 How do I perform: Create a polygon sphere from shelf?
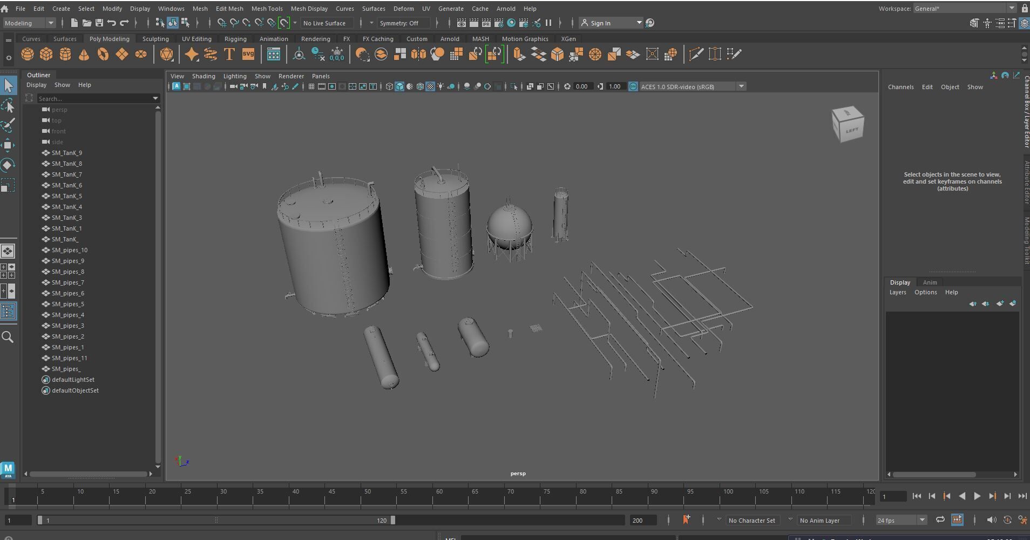[27, 54]
